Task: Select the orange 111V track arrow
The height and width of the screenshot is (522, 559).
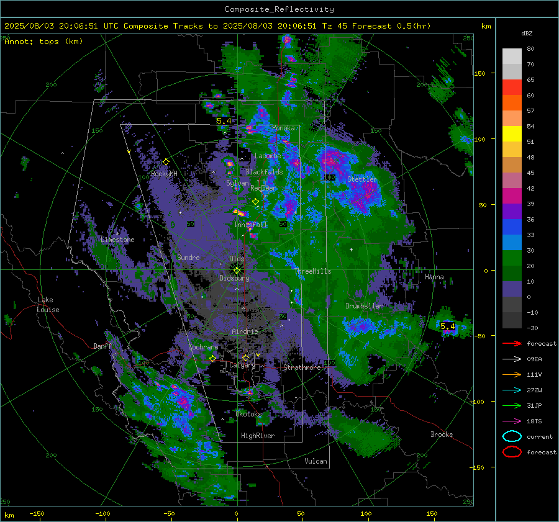Action: (512, 374)
